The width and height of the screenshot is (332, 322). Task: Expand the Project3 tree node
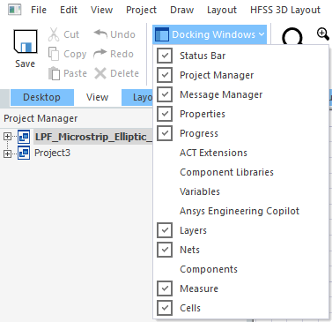pos(7,154)
